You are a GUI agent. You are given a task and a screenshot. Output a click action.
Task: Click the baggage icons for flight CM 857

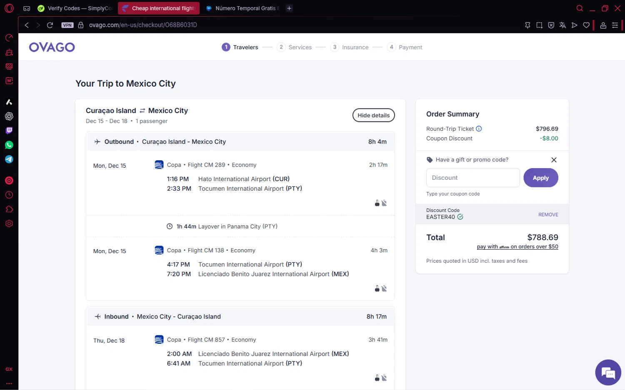[x=381, y=378]
